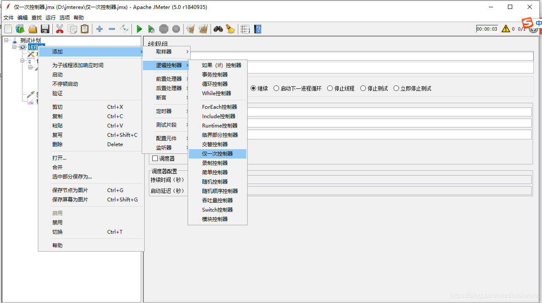Viewport: 542px width, 303px height.
Task: Select the 继续 radio button
Action: (x=254, y=88)
